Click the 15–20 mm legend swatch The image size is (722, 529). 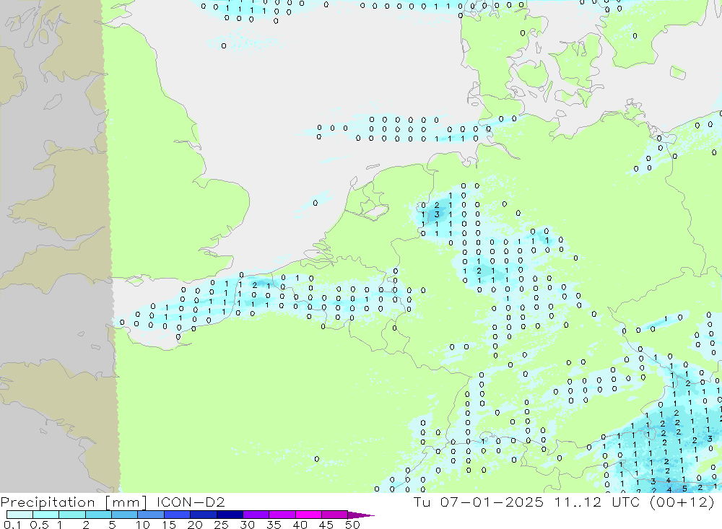click(x=178, y=515)
